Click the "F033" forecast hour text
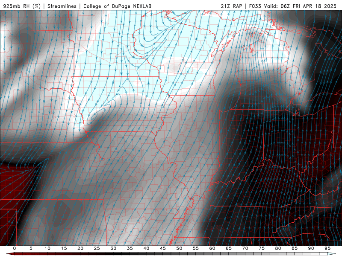This screenshot has width=342, height=256. (255, 6)
